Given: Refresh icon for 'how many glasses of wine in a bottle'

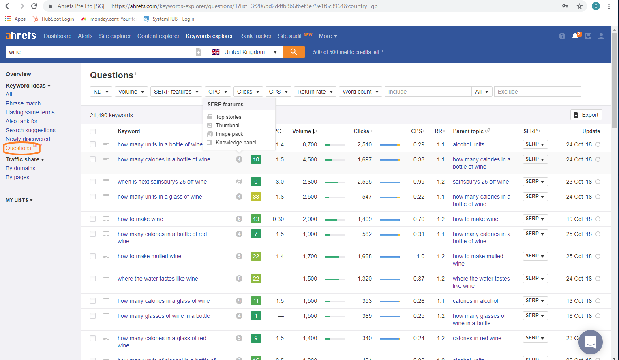Looking at the screenshot, I should pyautogui.click(x=598, y=316).
